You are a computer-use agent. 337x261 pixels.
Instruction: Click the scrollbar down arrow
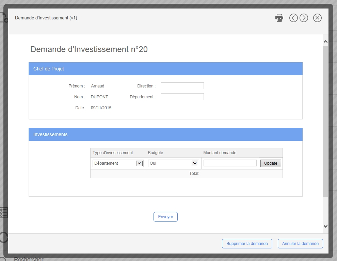pos(325,226)
